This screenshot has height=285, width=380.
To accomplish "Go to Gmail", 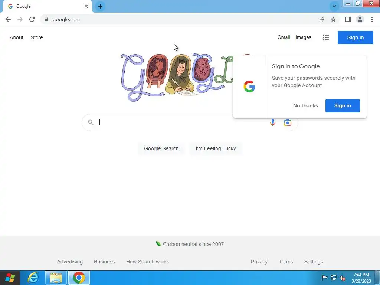I will pyautogui.click(x=284, y=37).
